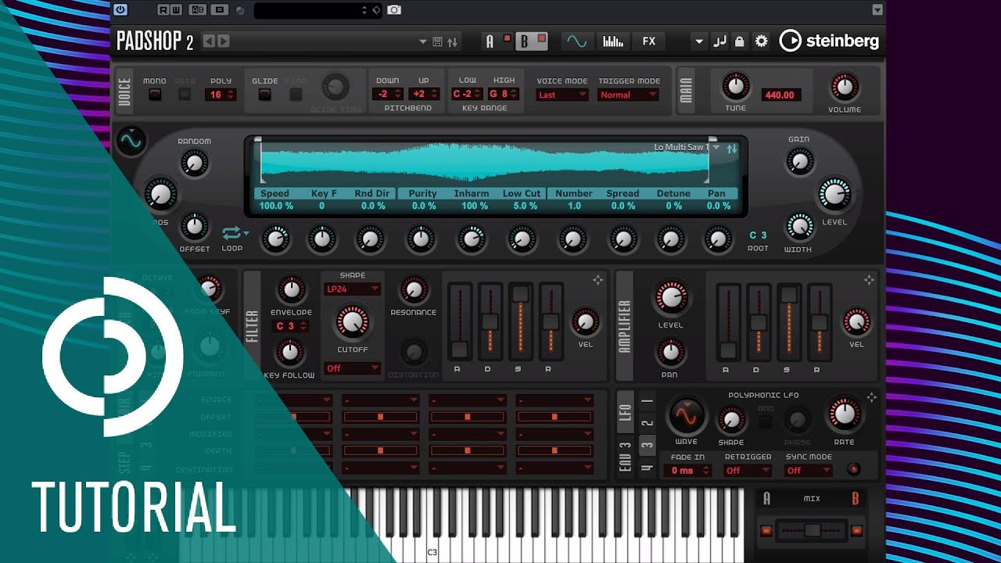This screenshot has width=1001, height=563.
Task: Bypass the plugin with the power icon
Action: (x=120, y=10)
